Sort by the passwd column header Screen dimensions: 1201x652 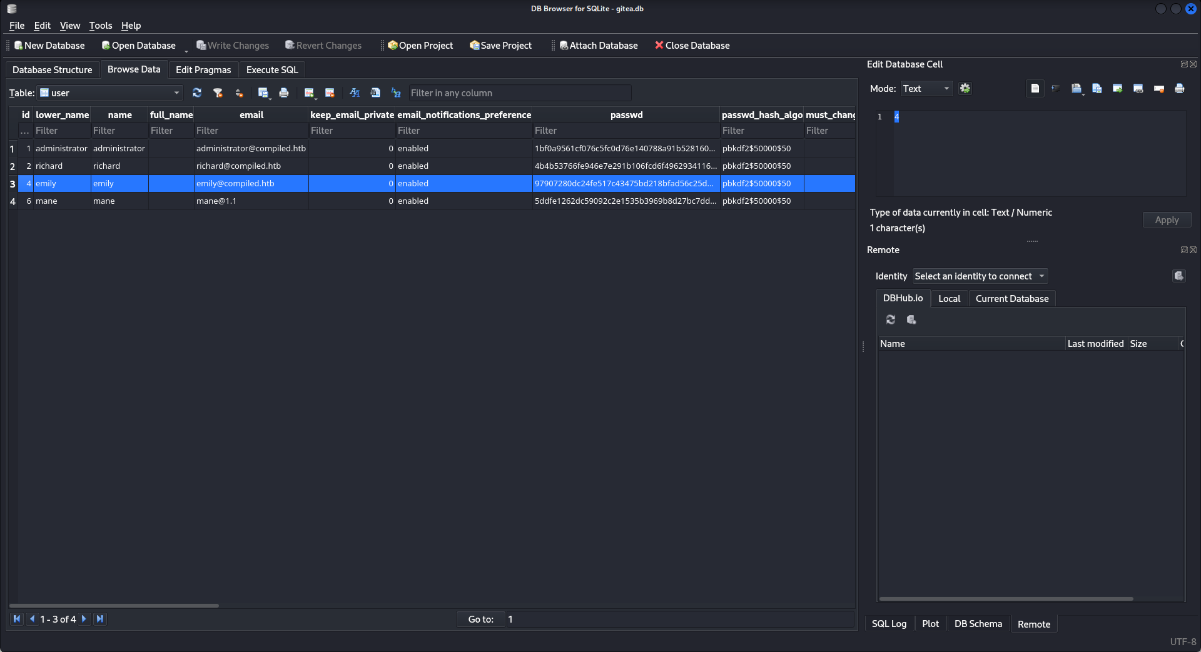[626, 115]
